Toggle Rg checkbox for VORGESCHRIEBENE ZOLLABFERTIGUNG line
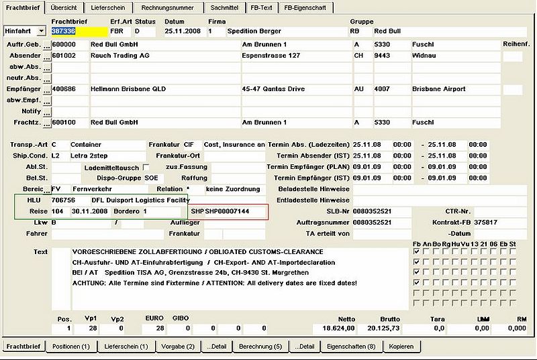This screenshot has width=537, height=360. click(446, 251)
